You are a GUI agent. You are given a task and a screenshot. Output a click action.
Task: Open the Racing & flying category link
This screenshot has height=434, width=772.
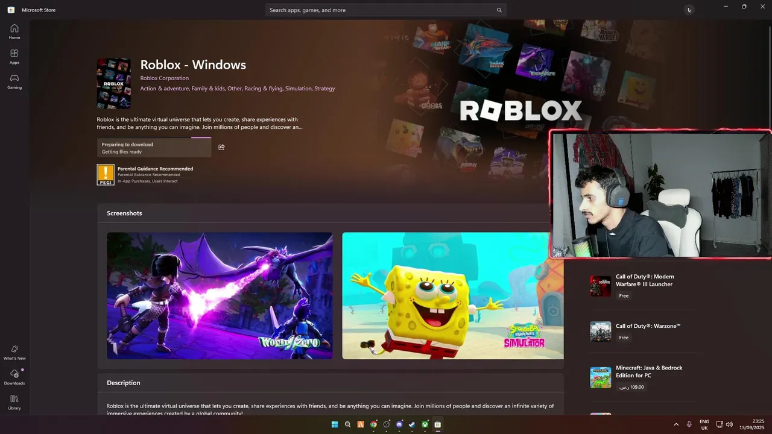pos(264,89)
